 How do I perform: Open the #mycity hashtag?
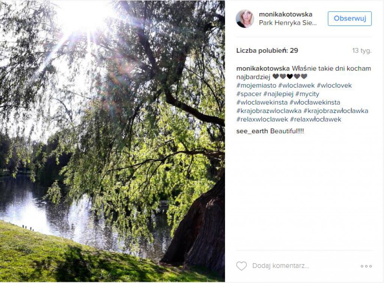click(307, 94)
